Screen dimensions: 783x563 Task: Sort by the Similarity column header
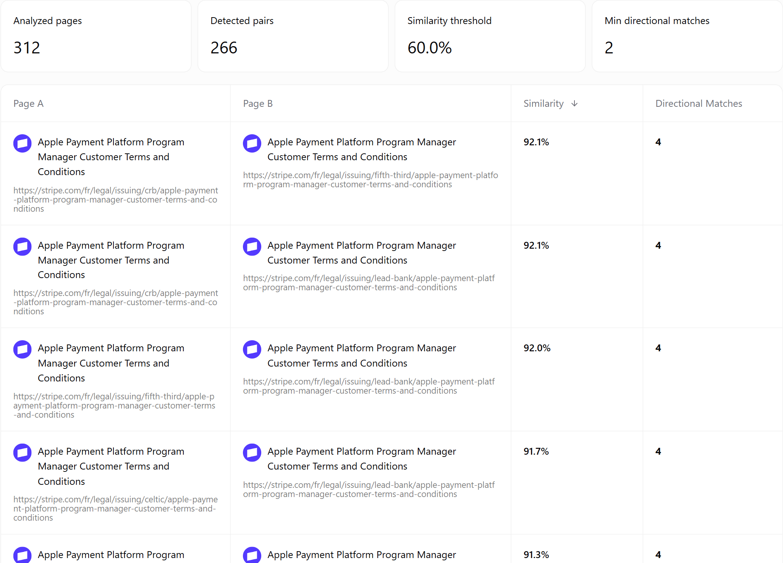pyautogui.click(x=544, y=103)
